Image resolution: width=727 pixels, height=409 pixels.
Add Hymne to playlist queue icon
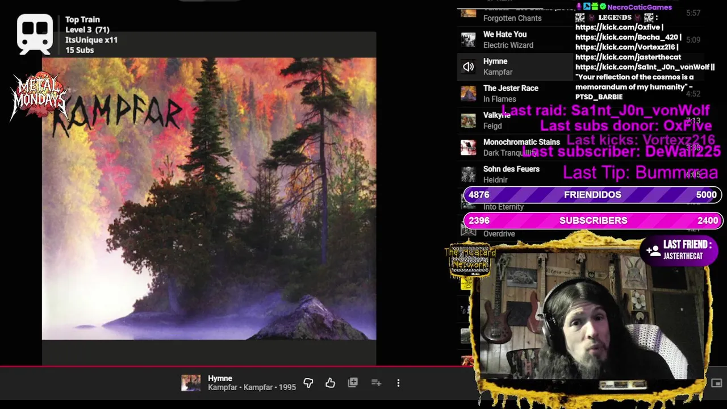click(376, 383)
